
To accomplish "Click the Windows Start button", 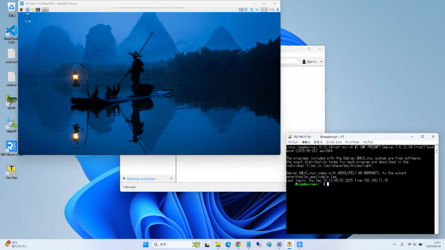I will coord(145,244).
